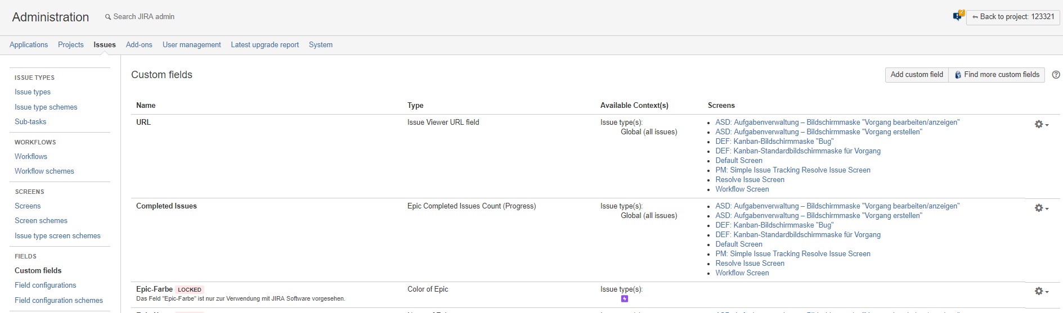Open gear menu for URL field
Screen dimensions: 1063x313
click(1041, 124)
